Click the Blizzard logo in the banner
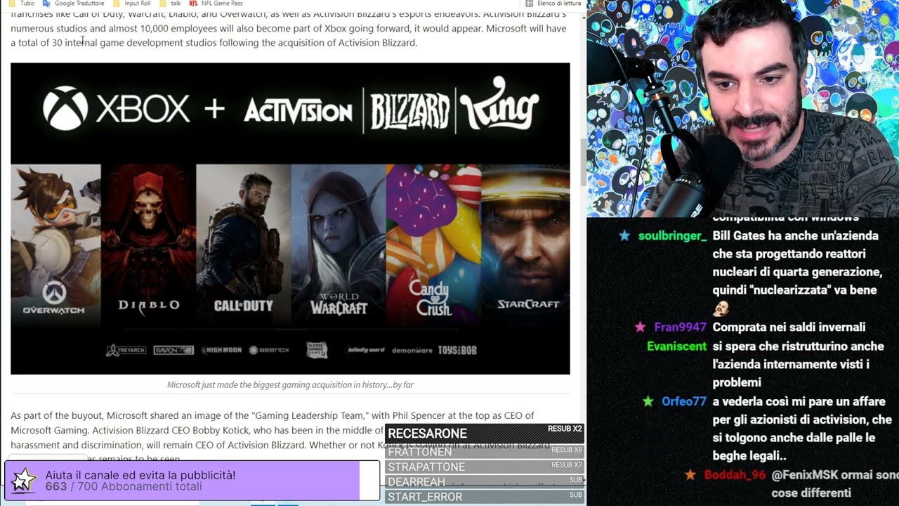The width and height of the screenshot is (899, 506). tap(409, 112)
